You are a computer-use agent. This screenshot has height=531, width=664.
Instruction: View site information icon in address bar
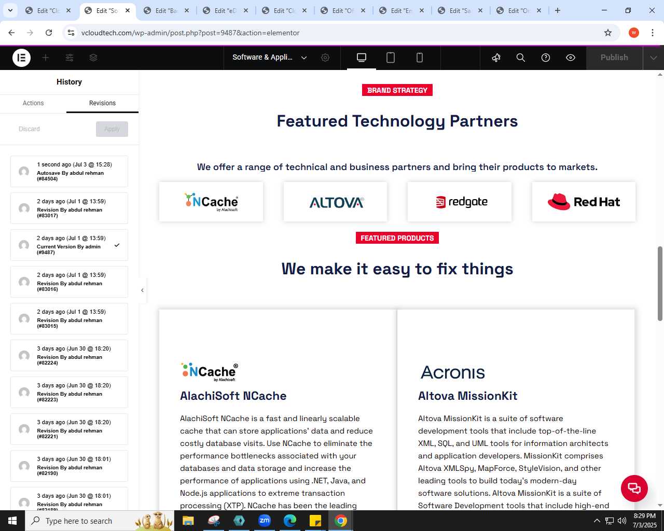point(71,33)
